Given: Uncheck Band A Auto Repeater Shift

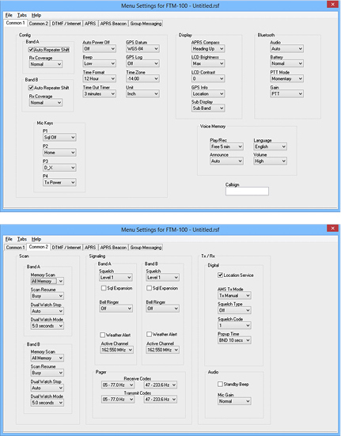Looking at the screenshot, I should click(31, 50).
